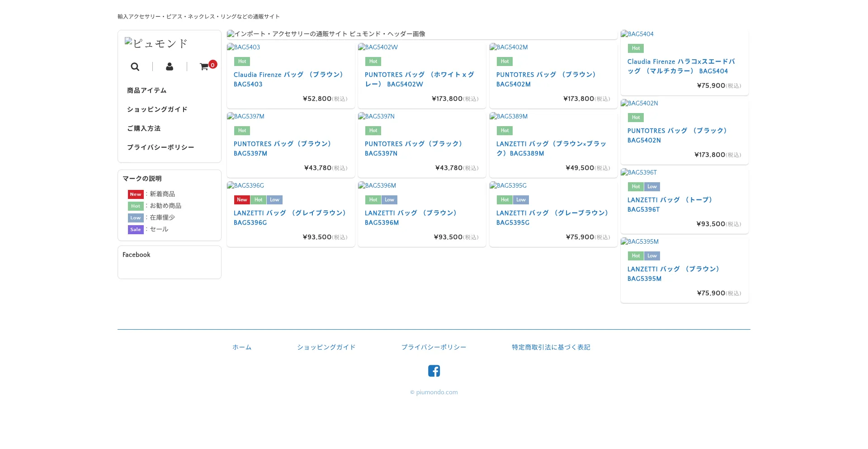Click the BAG5402W product image
Viewport: 868px width, 449px height.
[x=378, y=47]
